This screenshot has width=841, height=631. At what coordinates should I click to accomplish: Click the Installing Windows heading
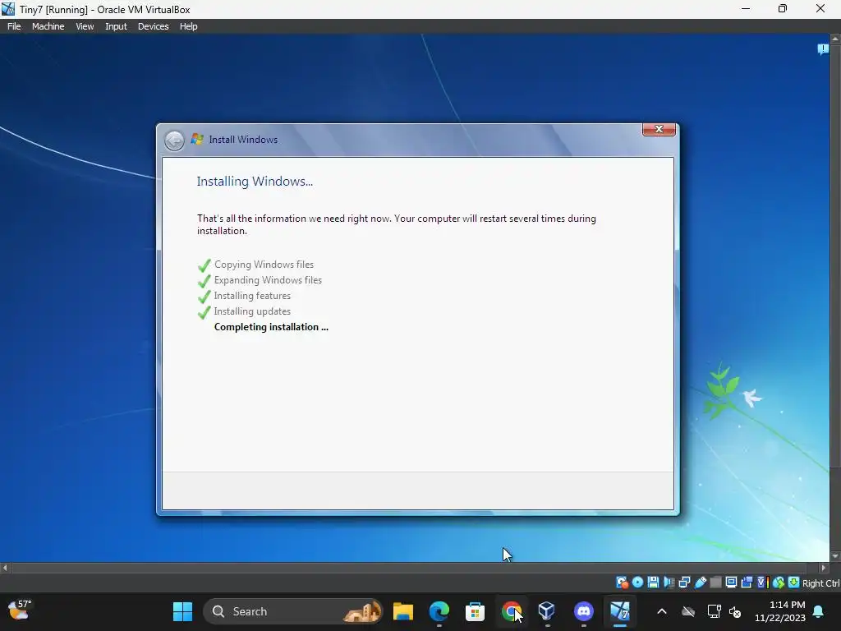click(x=255, y=182)
